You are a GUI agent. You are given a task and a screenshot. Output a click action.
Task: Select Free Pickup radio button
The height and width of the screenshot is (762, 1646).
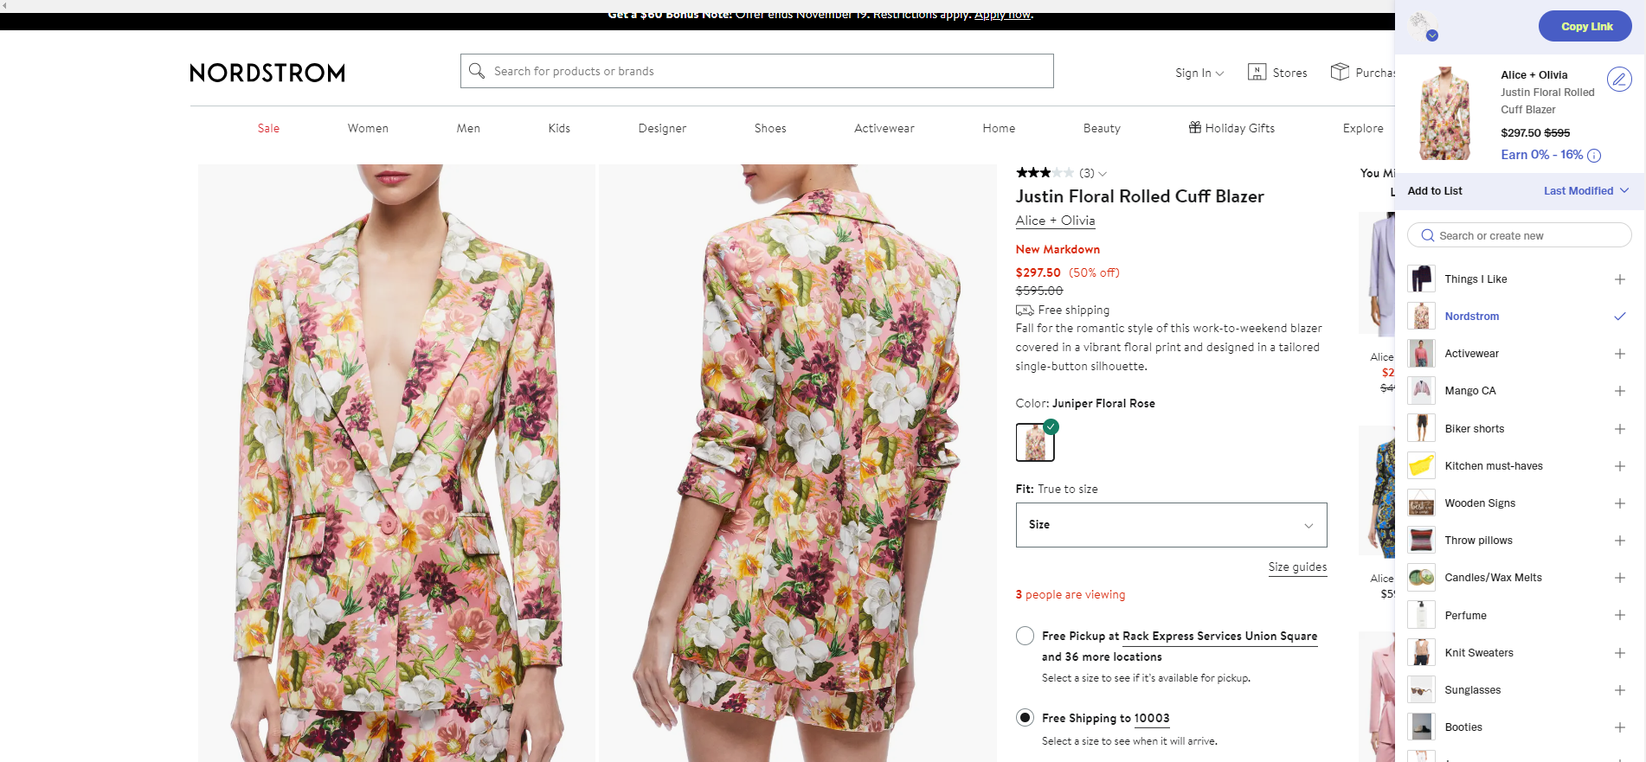click(1025, 636)
